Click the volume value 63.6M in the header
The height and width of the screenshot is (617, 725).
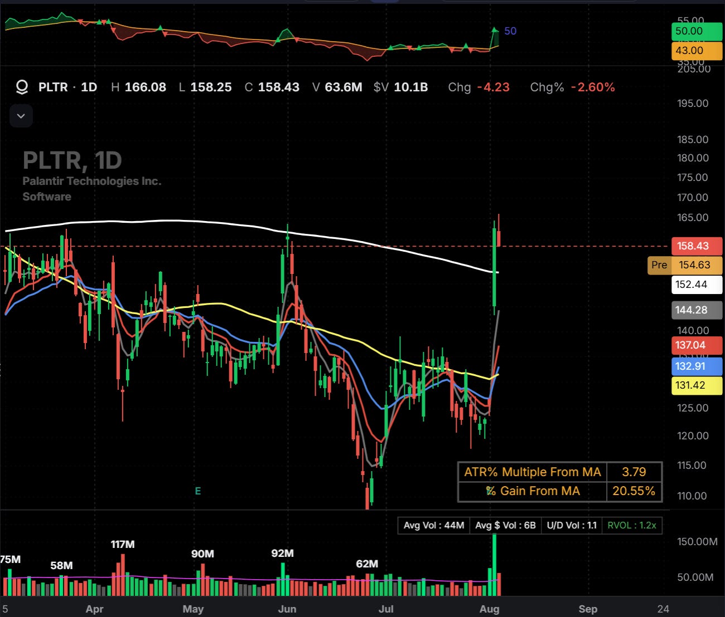click(x=344, y=87)
